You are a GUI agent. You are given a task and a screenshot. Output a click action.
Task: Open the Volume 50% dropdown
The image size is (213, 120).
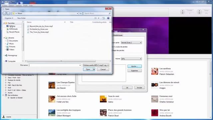[131, 59]
